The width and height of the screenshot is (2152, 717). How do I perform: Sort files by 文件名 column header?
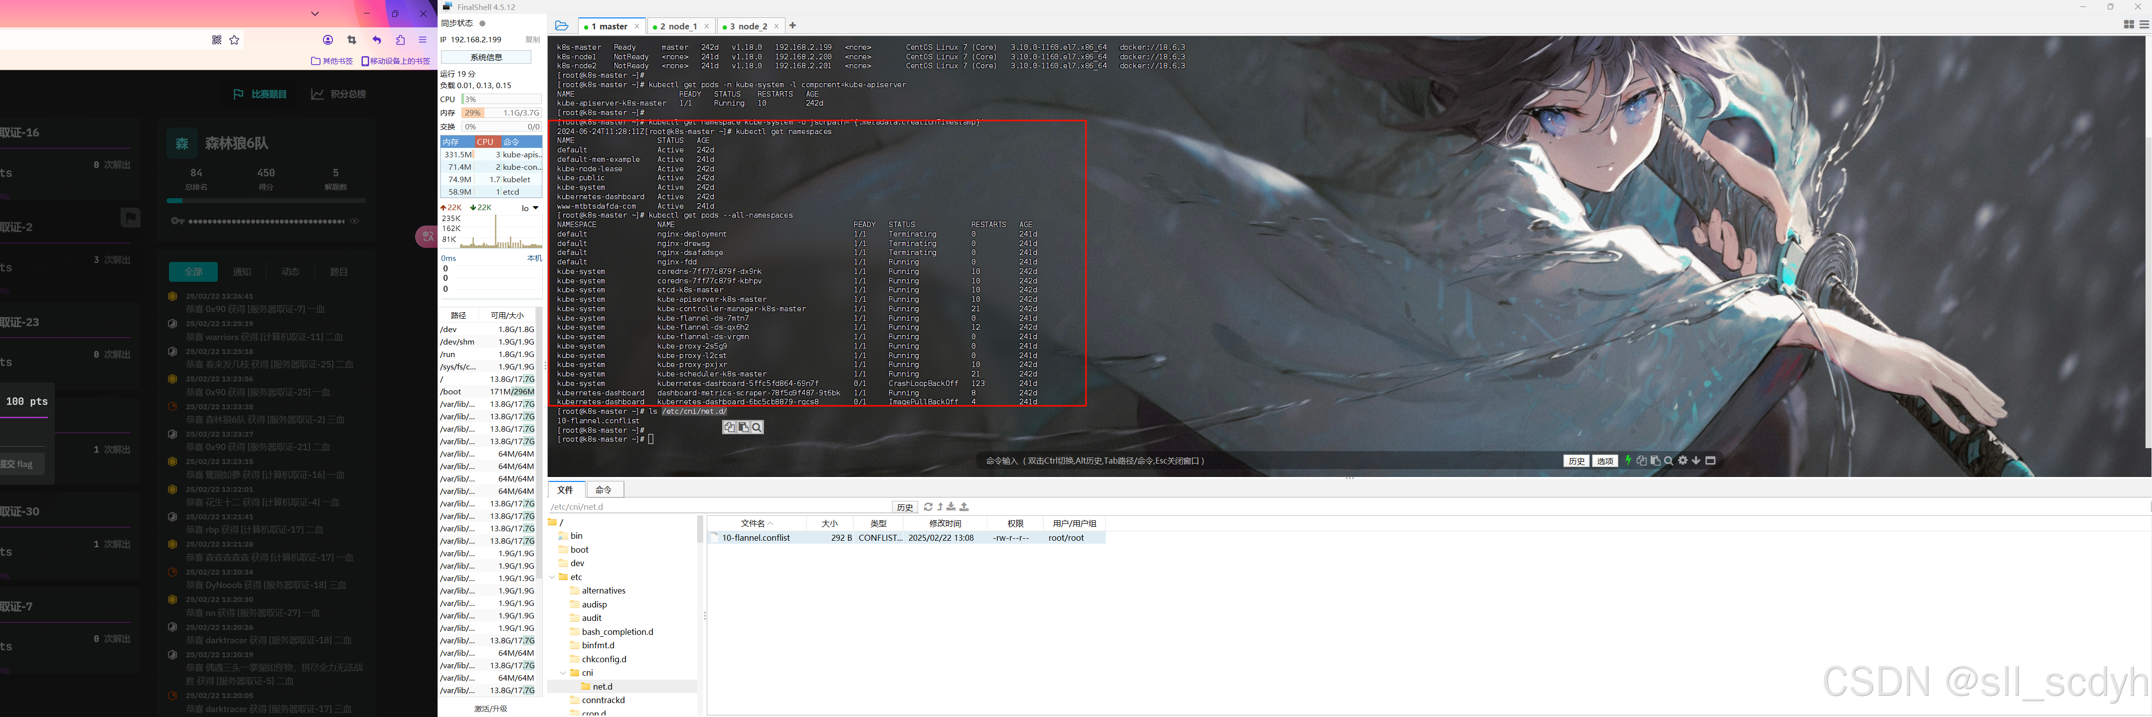757,523
